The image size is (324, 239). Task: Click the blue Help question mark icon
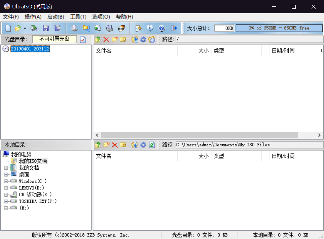(162, 28)
